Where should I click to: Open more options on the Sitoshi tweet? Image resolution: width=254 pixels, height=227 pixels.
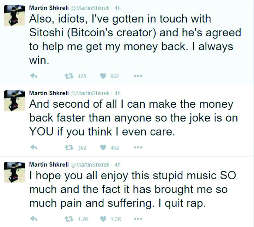click(x=138, y=76)
